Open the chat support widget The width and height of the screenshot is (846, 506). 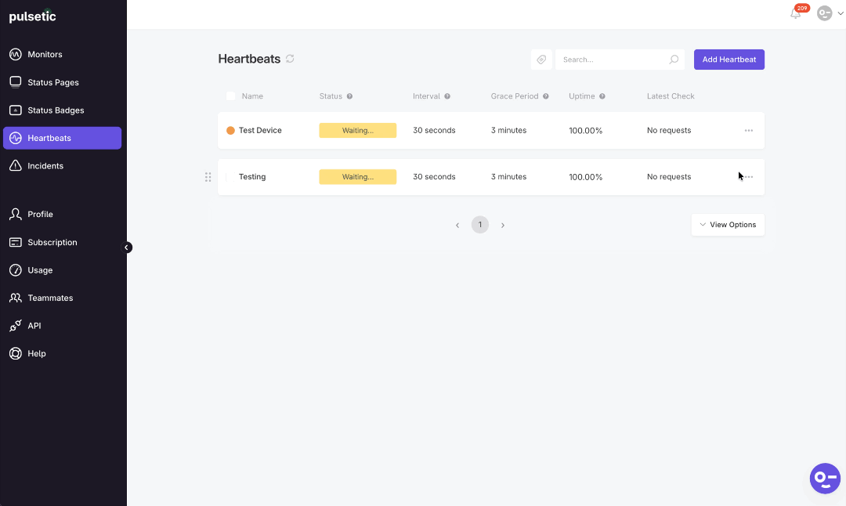point(824,478)
